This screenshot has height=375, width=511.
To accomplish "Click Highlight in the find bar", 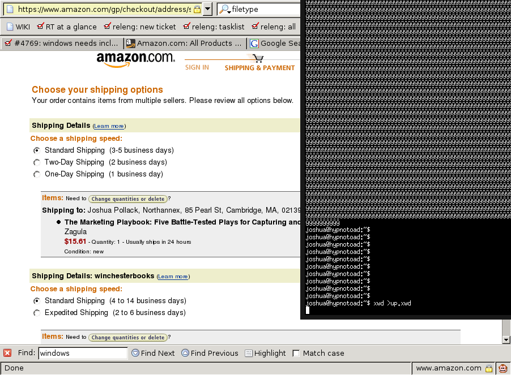I will pos(265,353).
